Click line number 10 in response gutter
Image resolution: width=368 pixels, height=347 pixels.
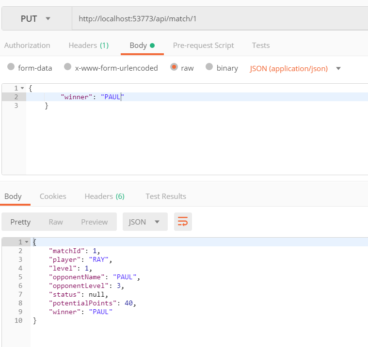[x=18, y=320]
